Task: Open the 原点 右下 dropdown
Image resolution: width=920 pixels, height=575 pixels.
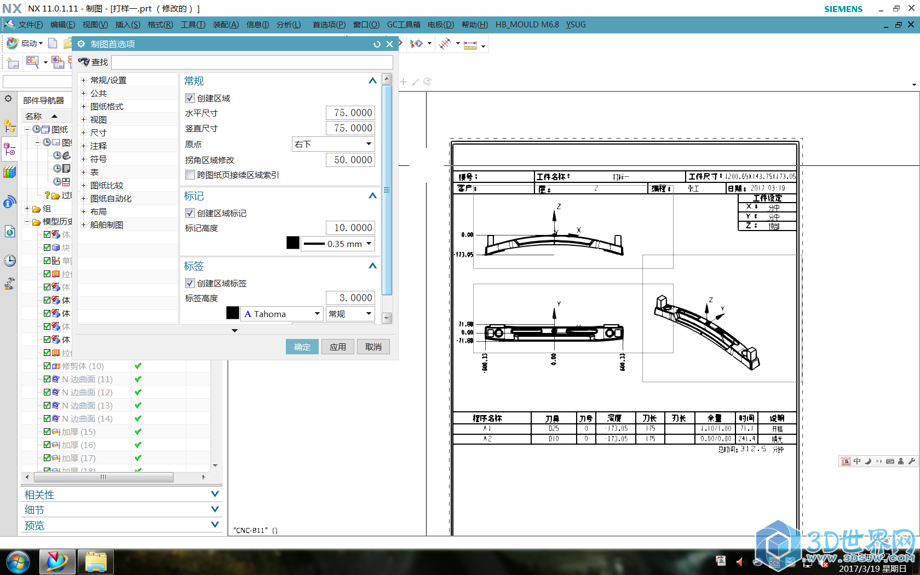Action: tap(334, 144)
